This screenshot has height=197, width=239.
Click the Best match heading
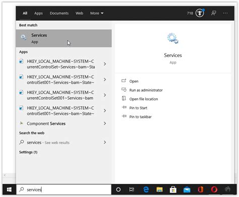(x=28, y=25)
